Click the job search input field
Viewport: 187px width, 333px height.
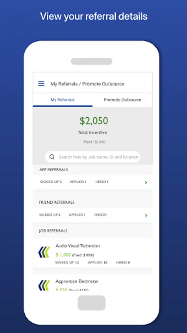[93, 157]
